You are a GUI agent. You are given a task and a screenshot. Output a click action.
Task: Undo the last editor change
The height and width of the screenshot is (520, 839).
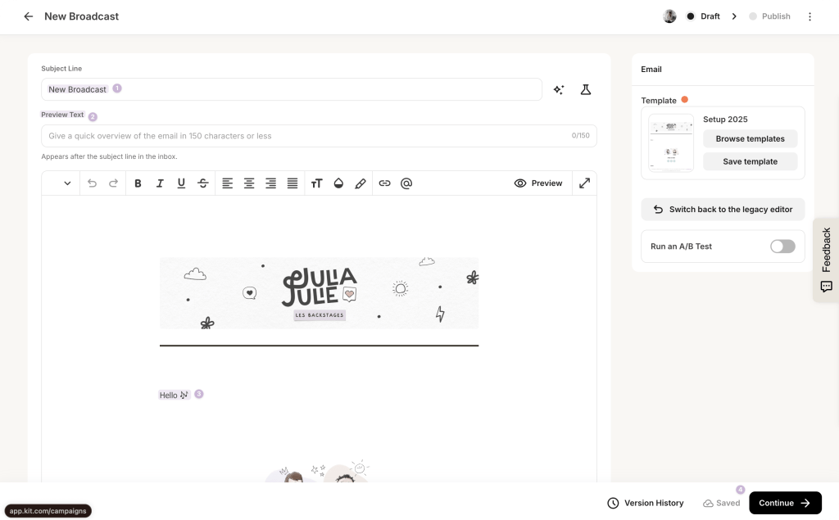(x=92, y=183)
